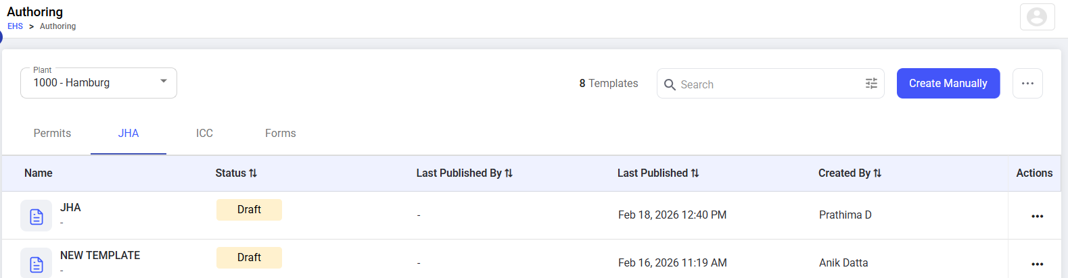
Task: Open the user profile avatar icon
Action: click(1037, 17)
